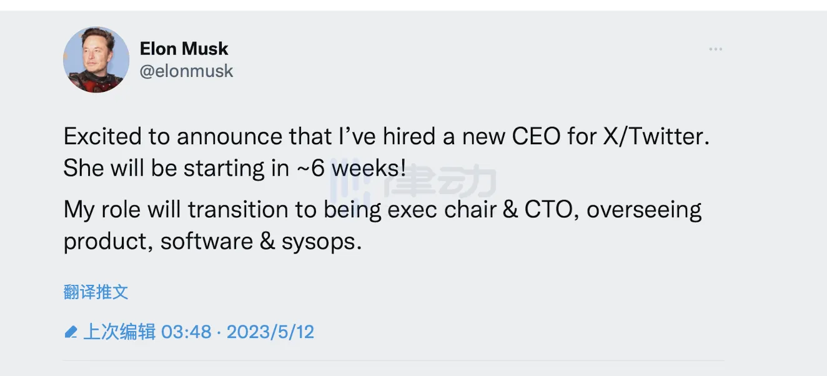Click the word "overseeing" in tweet
The image size is (827, 376).
pos(644,210)
